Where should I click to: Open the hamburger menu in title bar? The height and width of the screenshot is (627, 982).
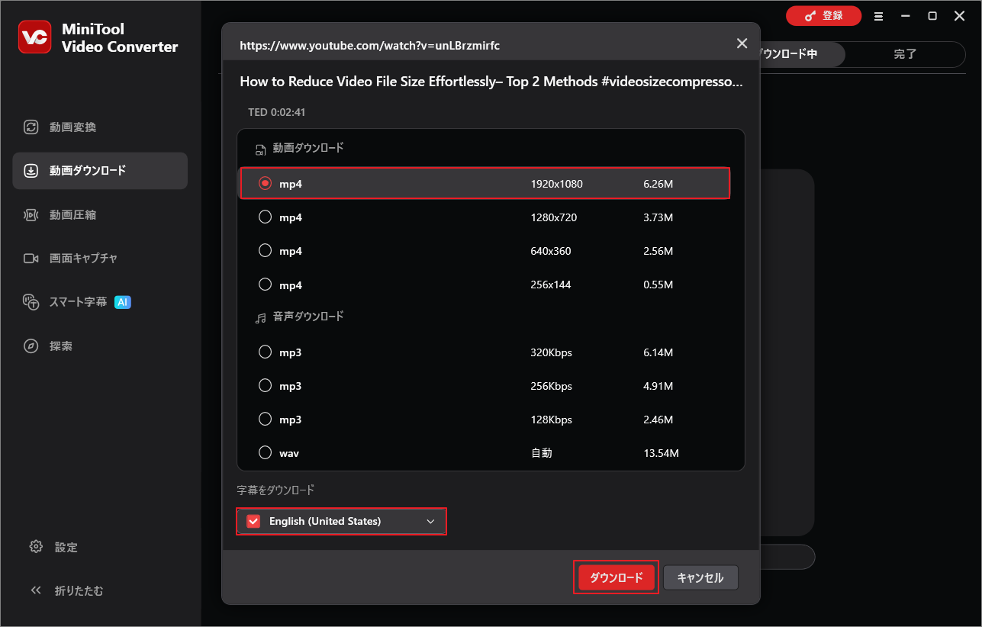[x=878, y=15]
